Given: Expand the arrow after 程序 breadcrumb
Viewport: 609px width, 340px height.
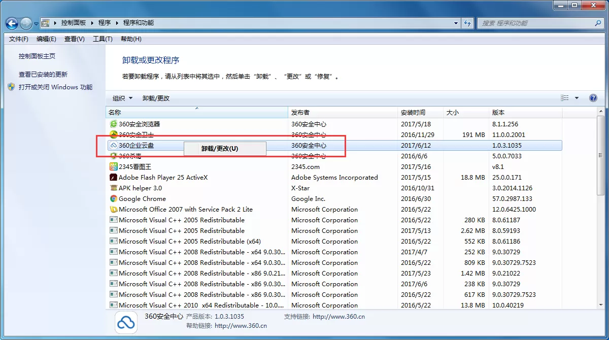Looking at the screenshot, I should coord(117,23).
